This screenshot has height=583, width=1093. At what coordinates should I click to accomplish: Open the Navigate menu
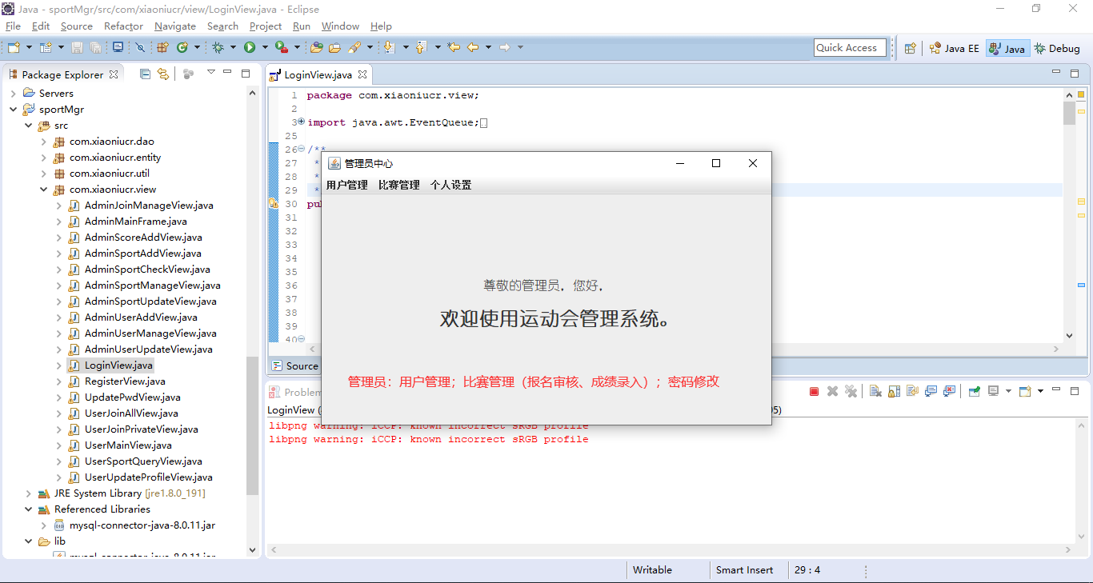click(175, 26)
